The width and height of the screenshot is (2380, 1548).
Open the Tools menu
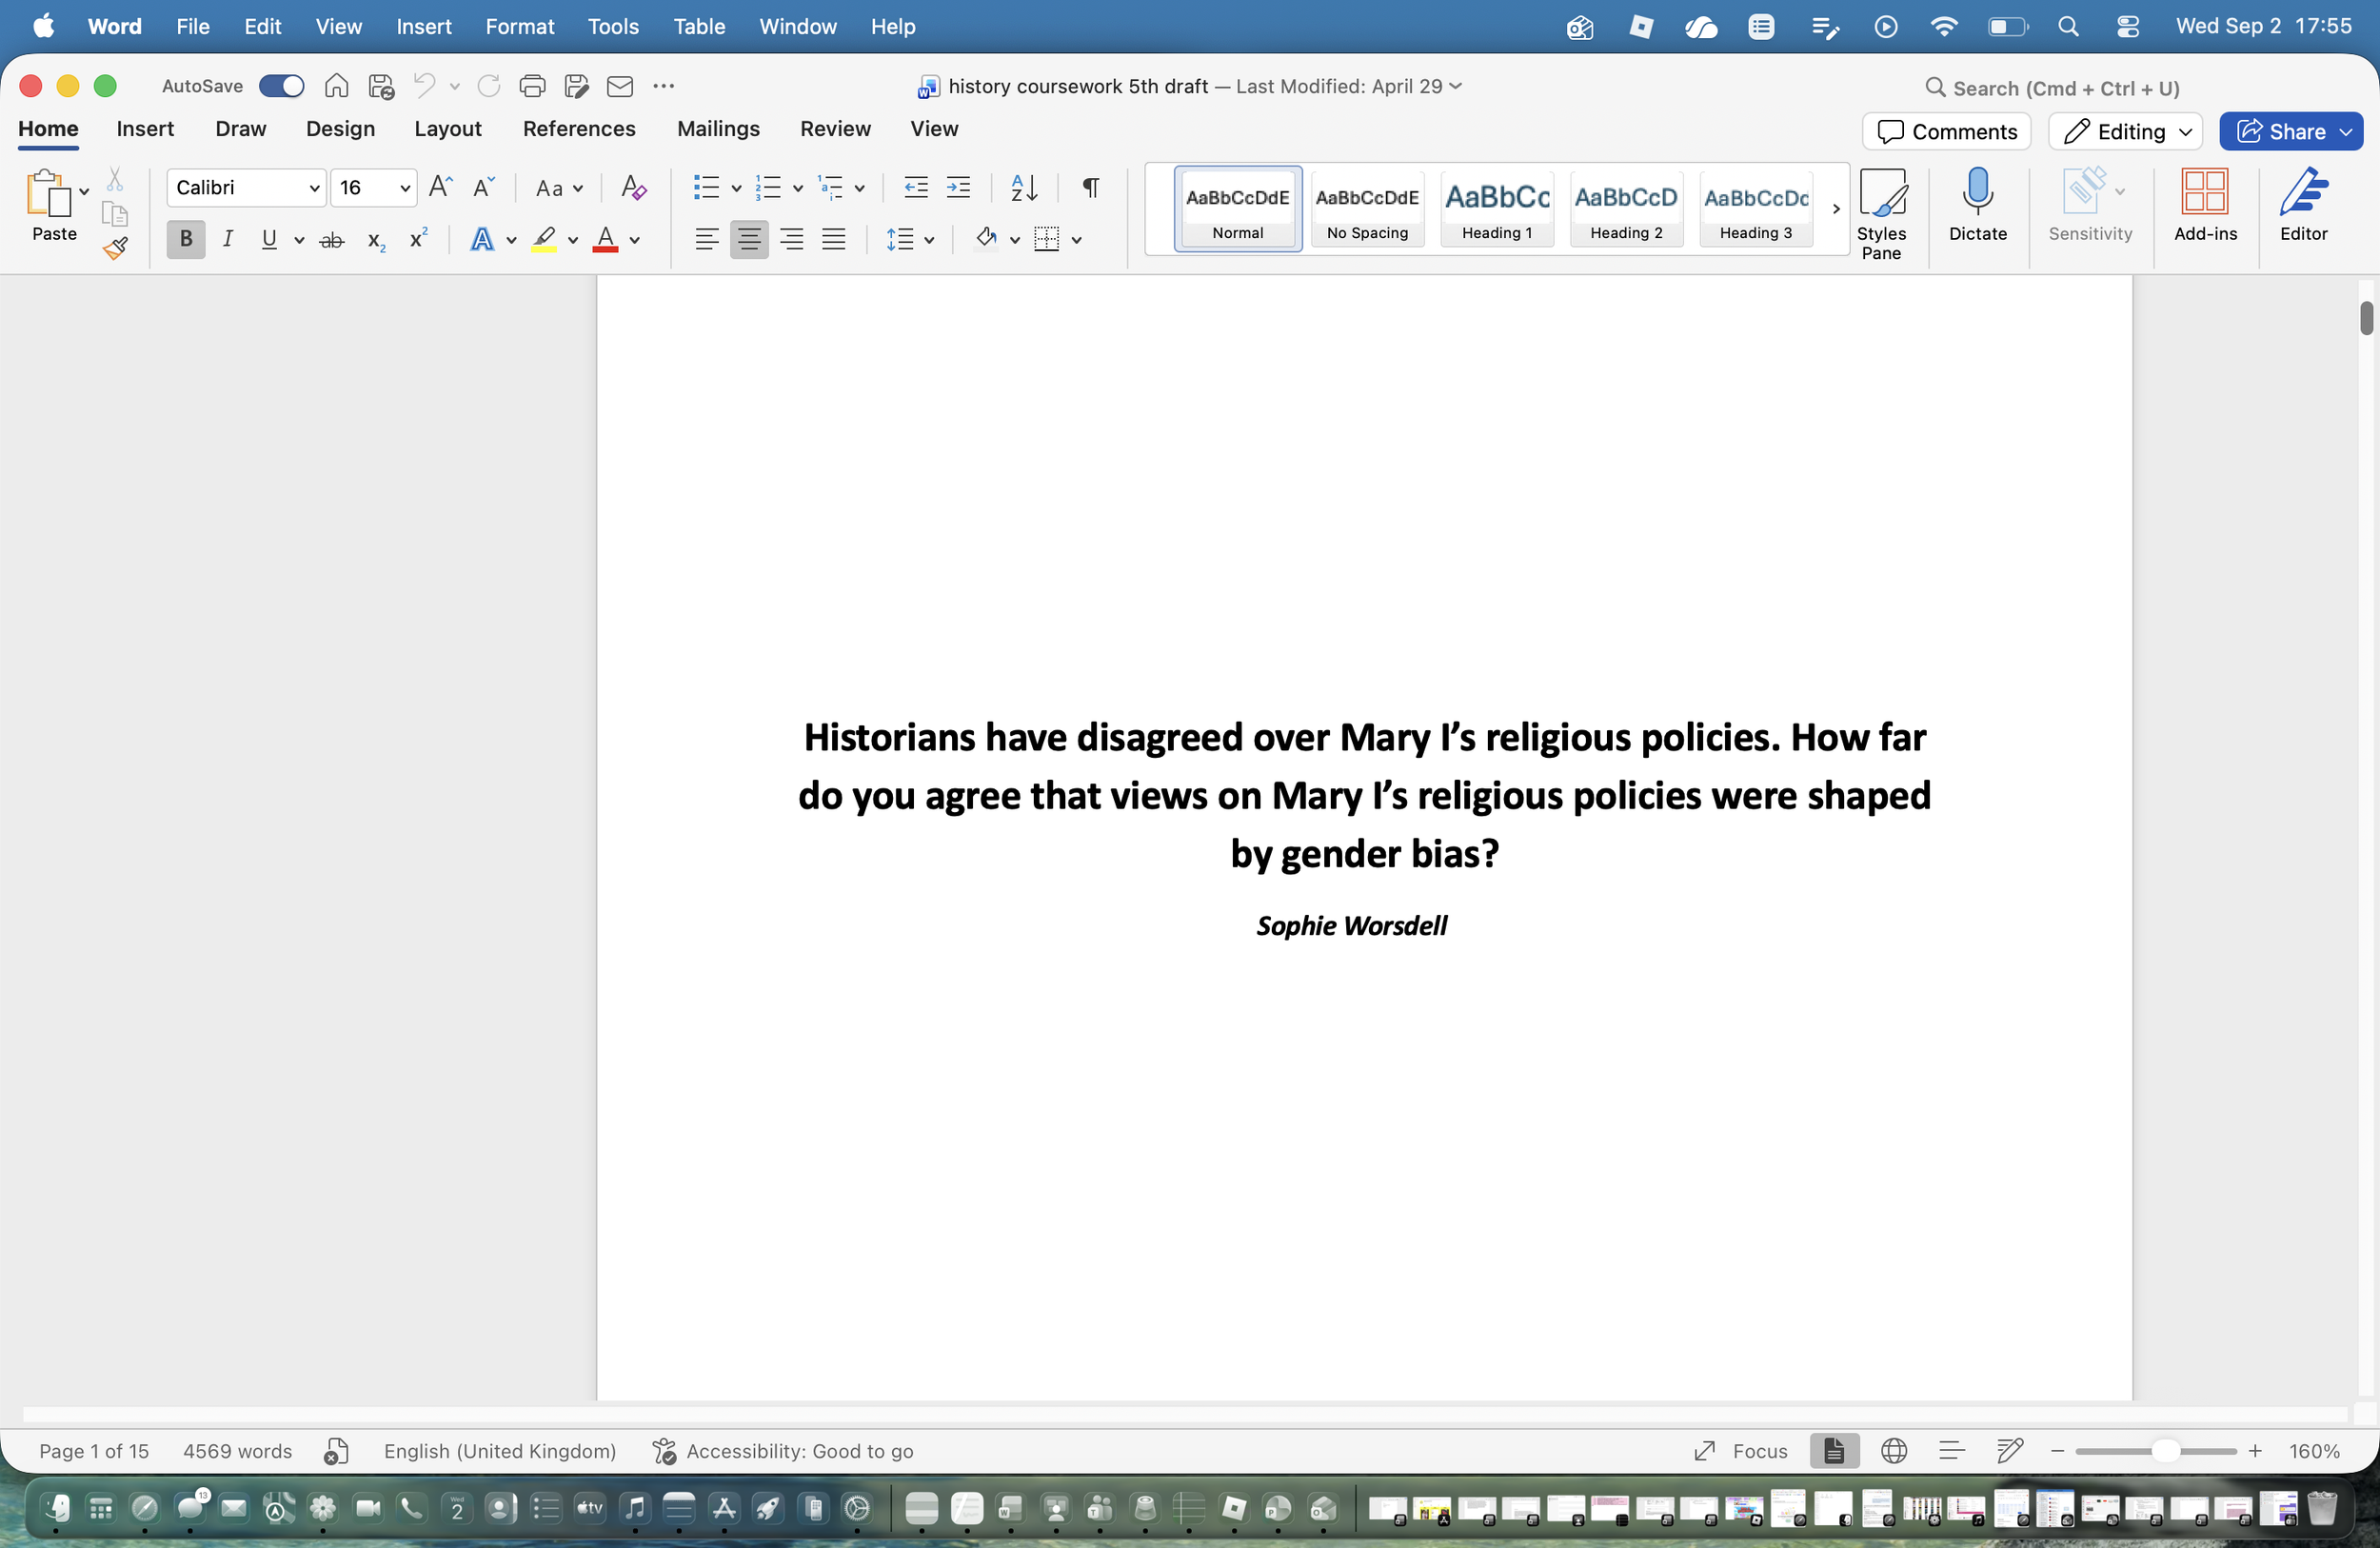(612, 27)
